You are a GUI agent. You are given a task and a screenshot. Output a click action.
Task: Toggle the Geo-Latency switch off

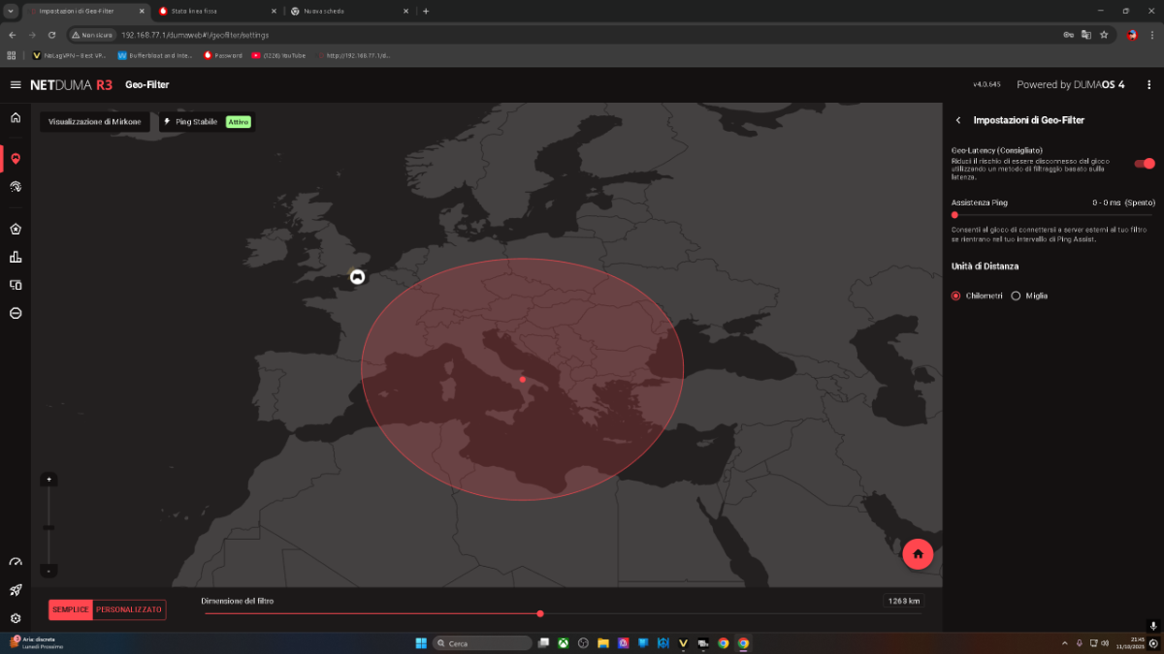point(1145,164)
